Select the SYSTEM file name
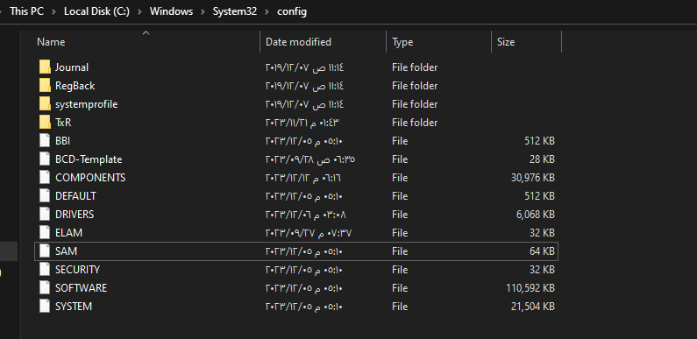Screen dimensions: 697x339 pos(74,307)
